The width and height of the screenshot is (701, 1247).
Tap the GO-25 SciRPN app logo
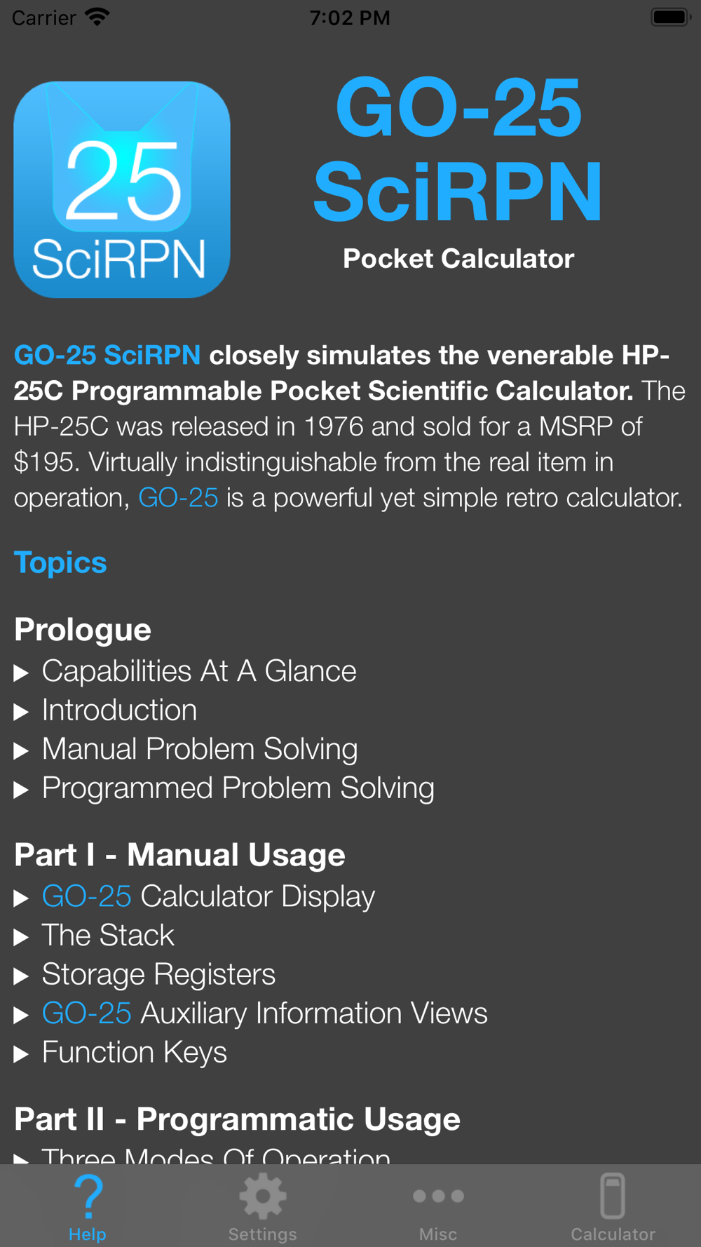(x=122, y=190)
